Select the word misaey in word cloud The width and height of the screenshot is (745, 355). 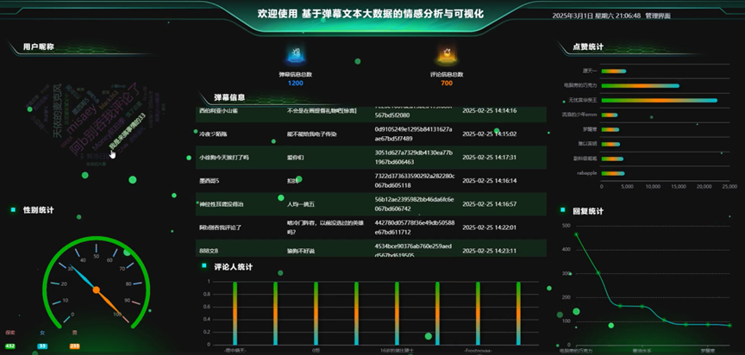(x=84, y=119)
